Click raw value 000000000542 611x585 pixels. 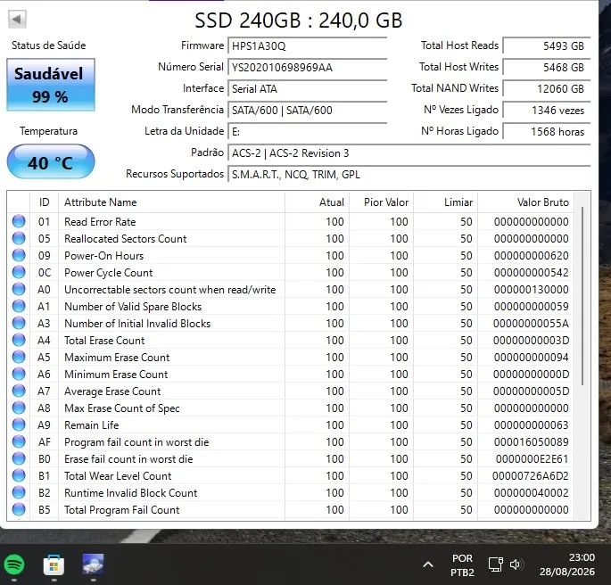coord(531,273)
